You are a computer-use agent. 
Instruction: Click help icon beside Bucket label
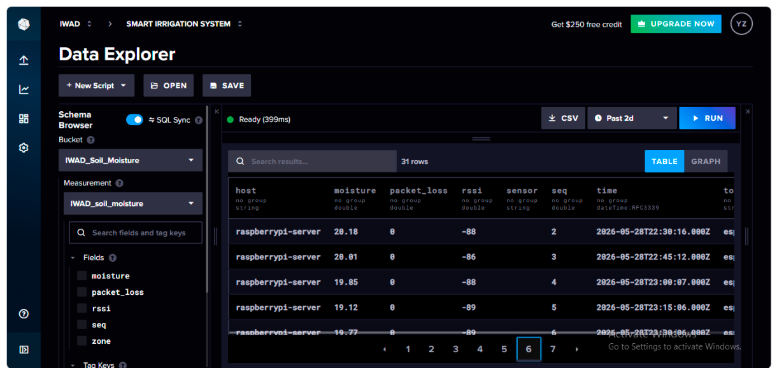coord(90,140)
